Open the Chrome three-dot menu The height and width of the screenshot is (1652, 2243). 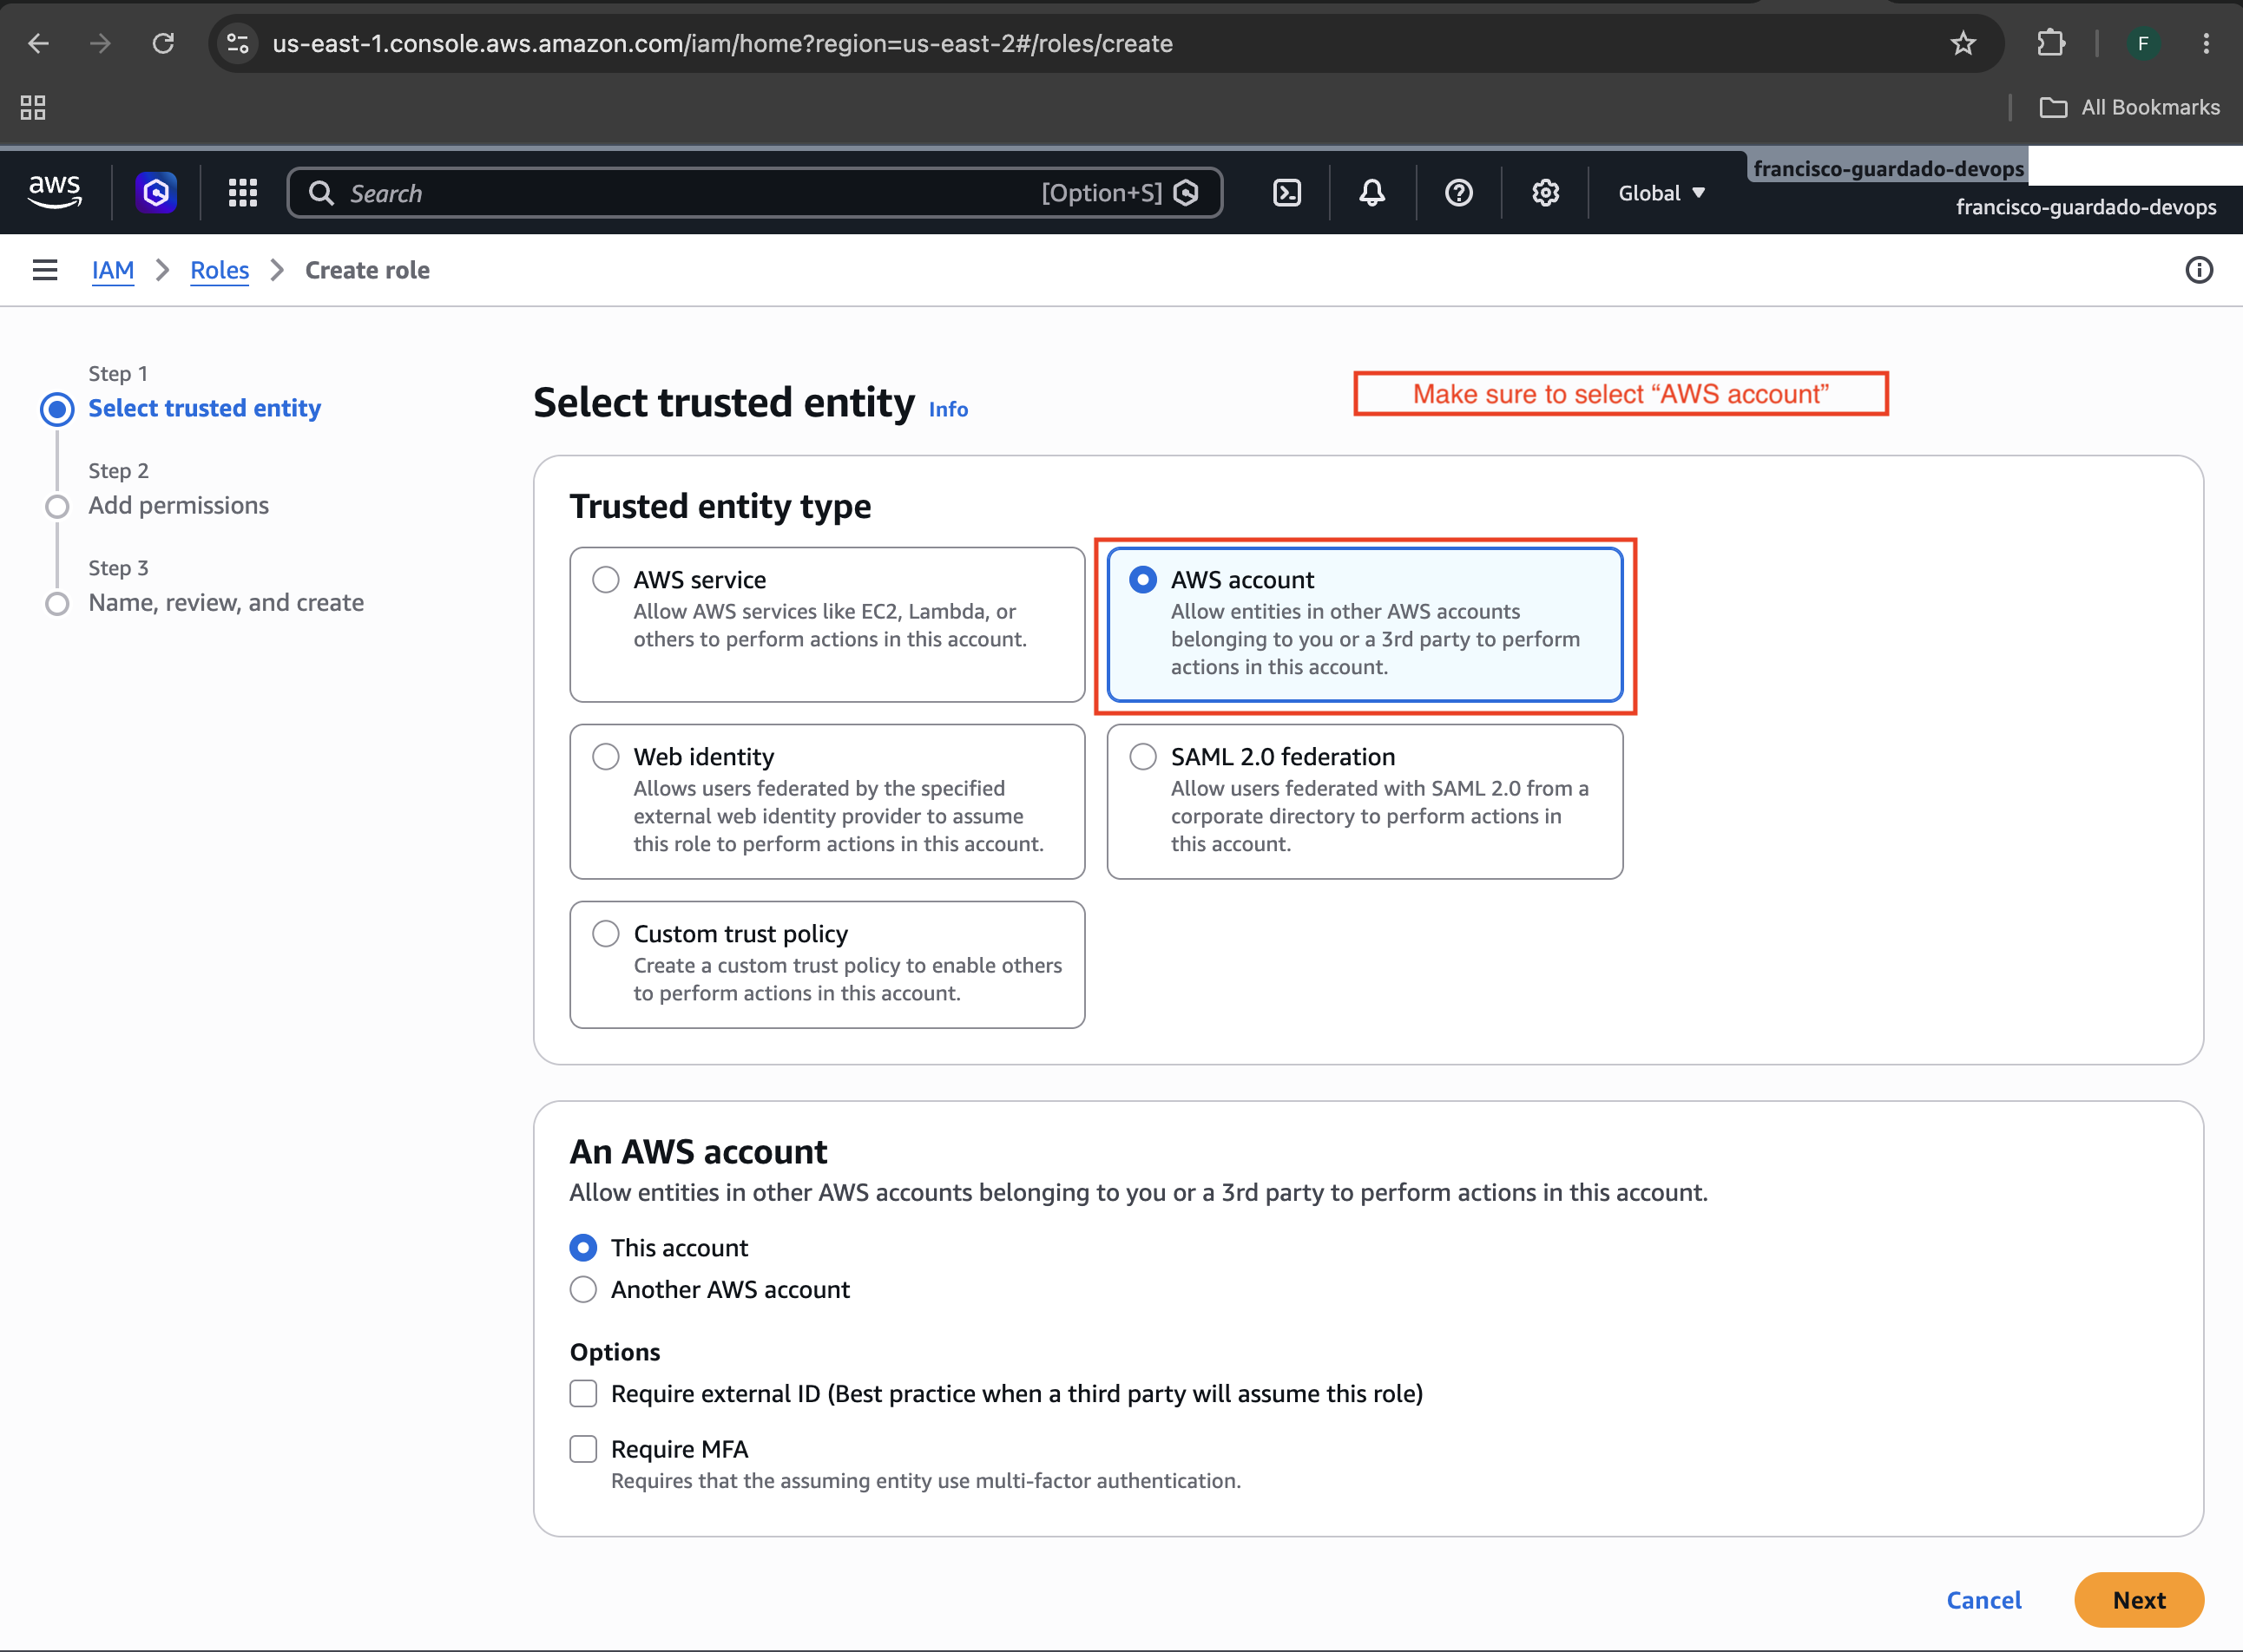click(2206, 43)
